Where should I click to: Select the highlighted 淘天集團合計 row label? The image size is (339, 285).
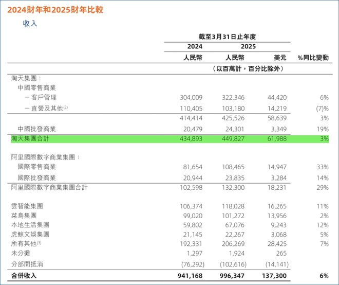(30, 138)
